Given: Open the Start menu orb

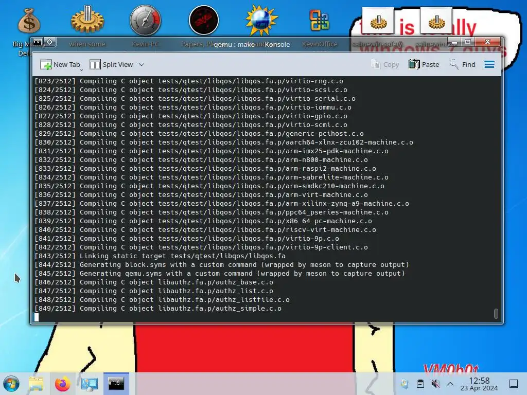Looking at the screenshot, I should (x=11, y=384).
